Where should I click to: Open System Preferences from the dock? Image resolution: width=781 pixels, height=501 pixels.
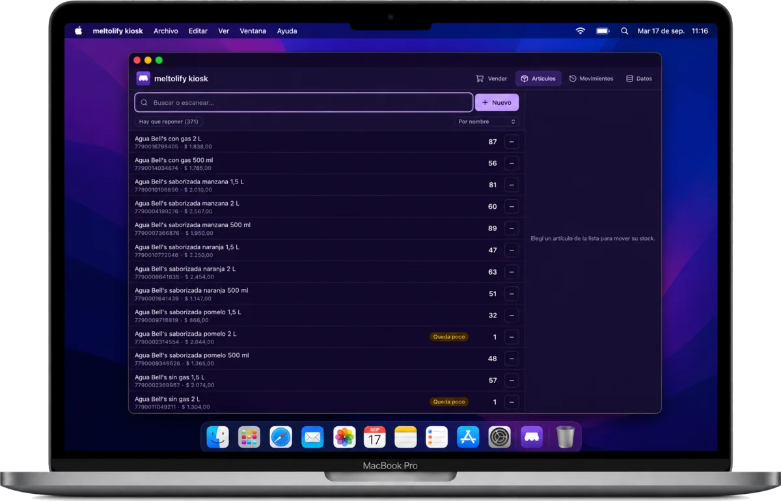click(500, 437)
